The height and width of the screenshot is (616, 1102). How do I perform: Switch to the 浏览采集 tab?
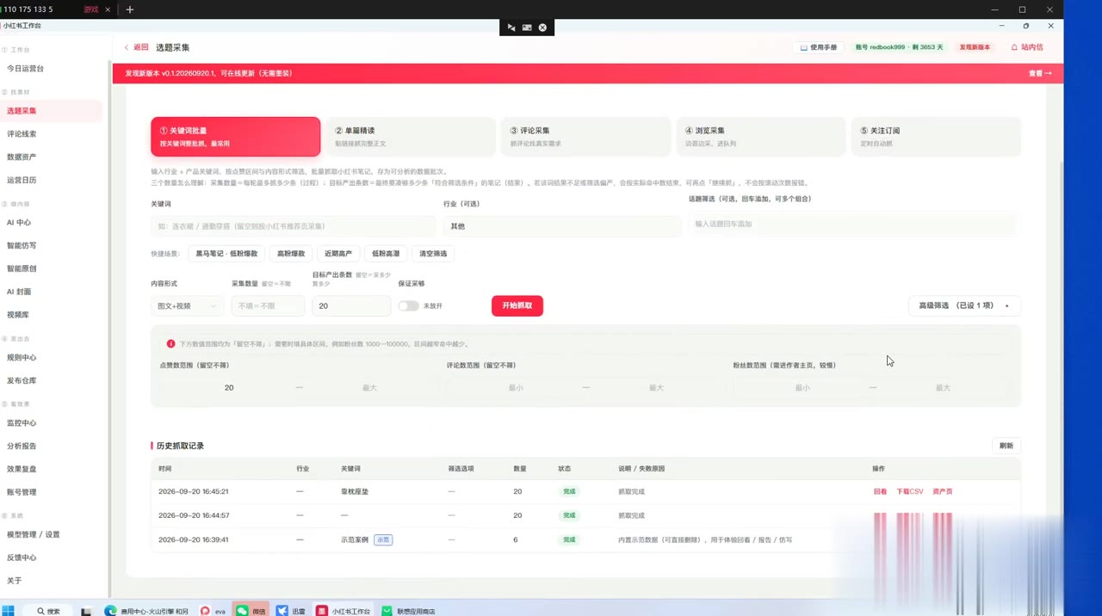(760, 137)
